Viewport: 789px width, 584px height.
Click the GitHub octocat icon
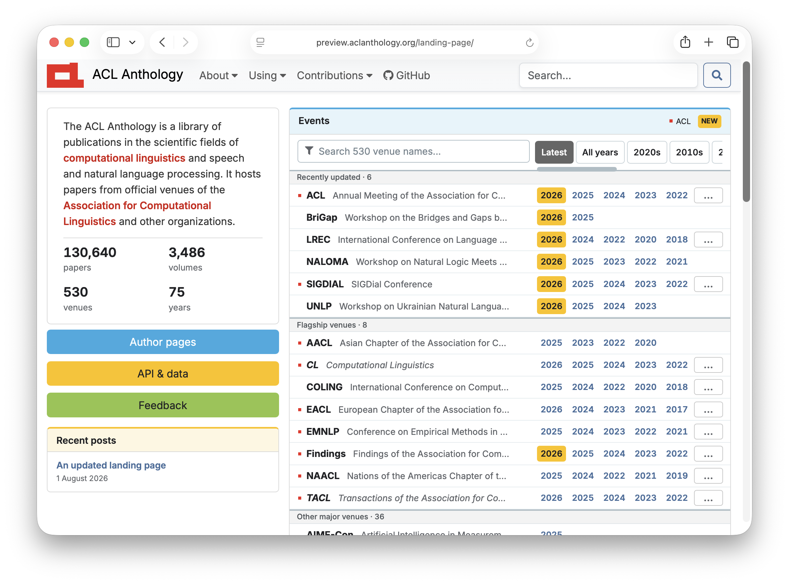coord(388,75)
